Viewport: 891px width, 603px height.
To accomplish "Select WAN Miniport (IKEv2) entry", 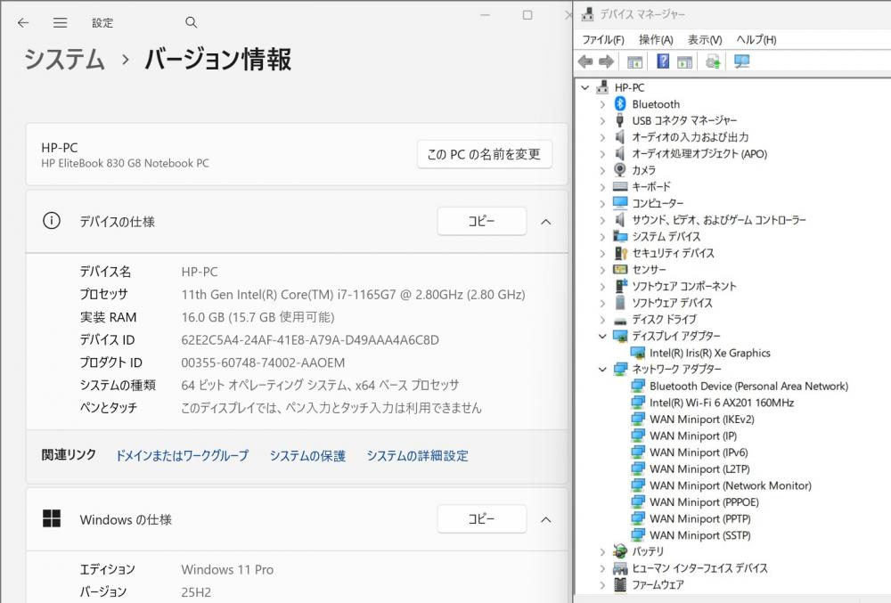I will 702,419.
